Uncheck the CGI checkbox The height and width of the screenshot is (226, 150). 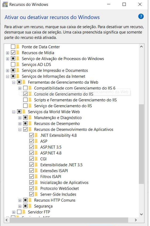[x=32, y=159]
